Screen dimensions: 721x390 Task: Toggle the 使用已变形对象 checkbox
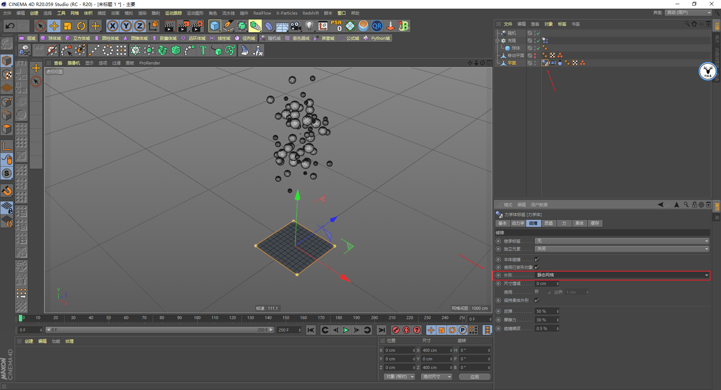[537, 267]
